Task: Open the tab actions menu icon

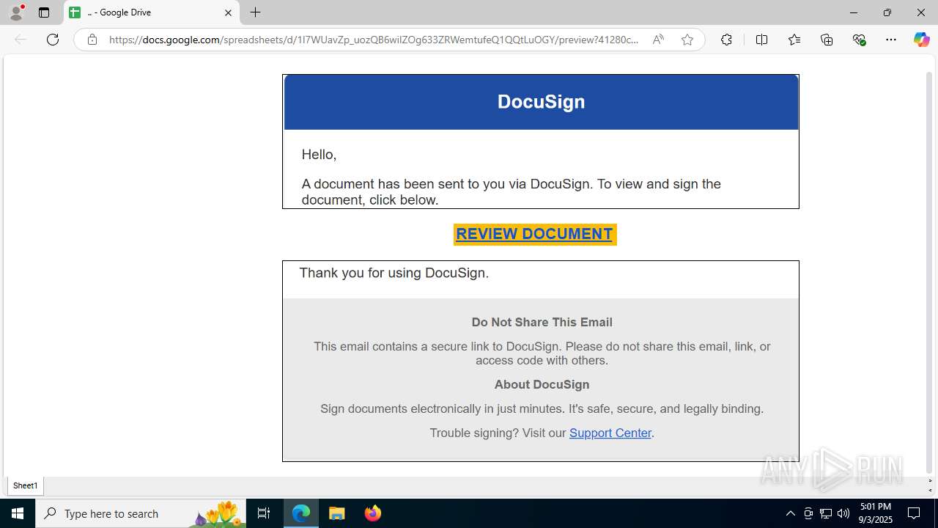Action: click(x=44, y=12)
